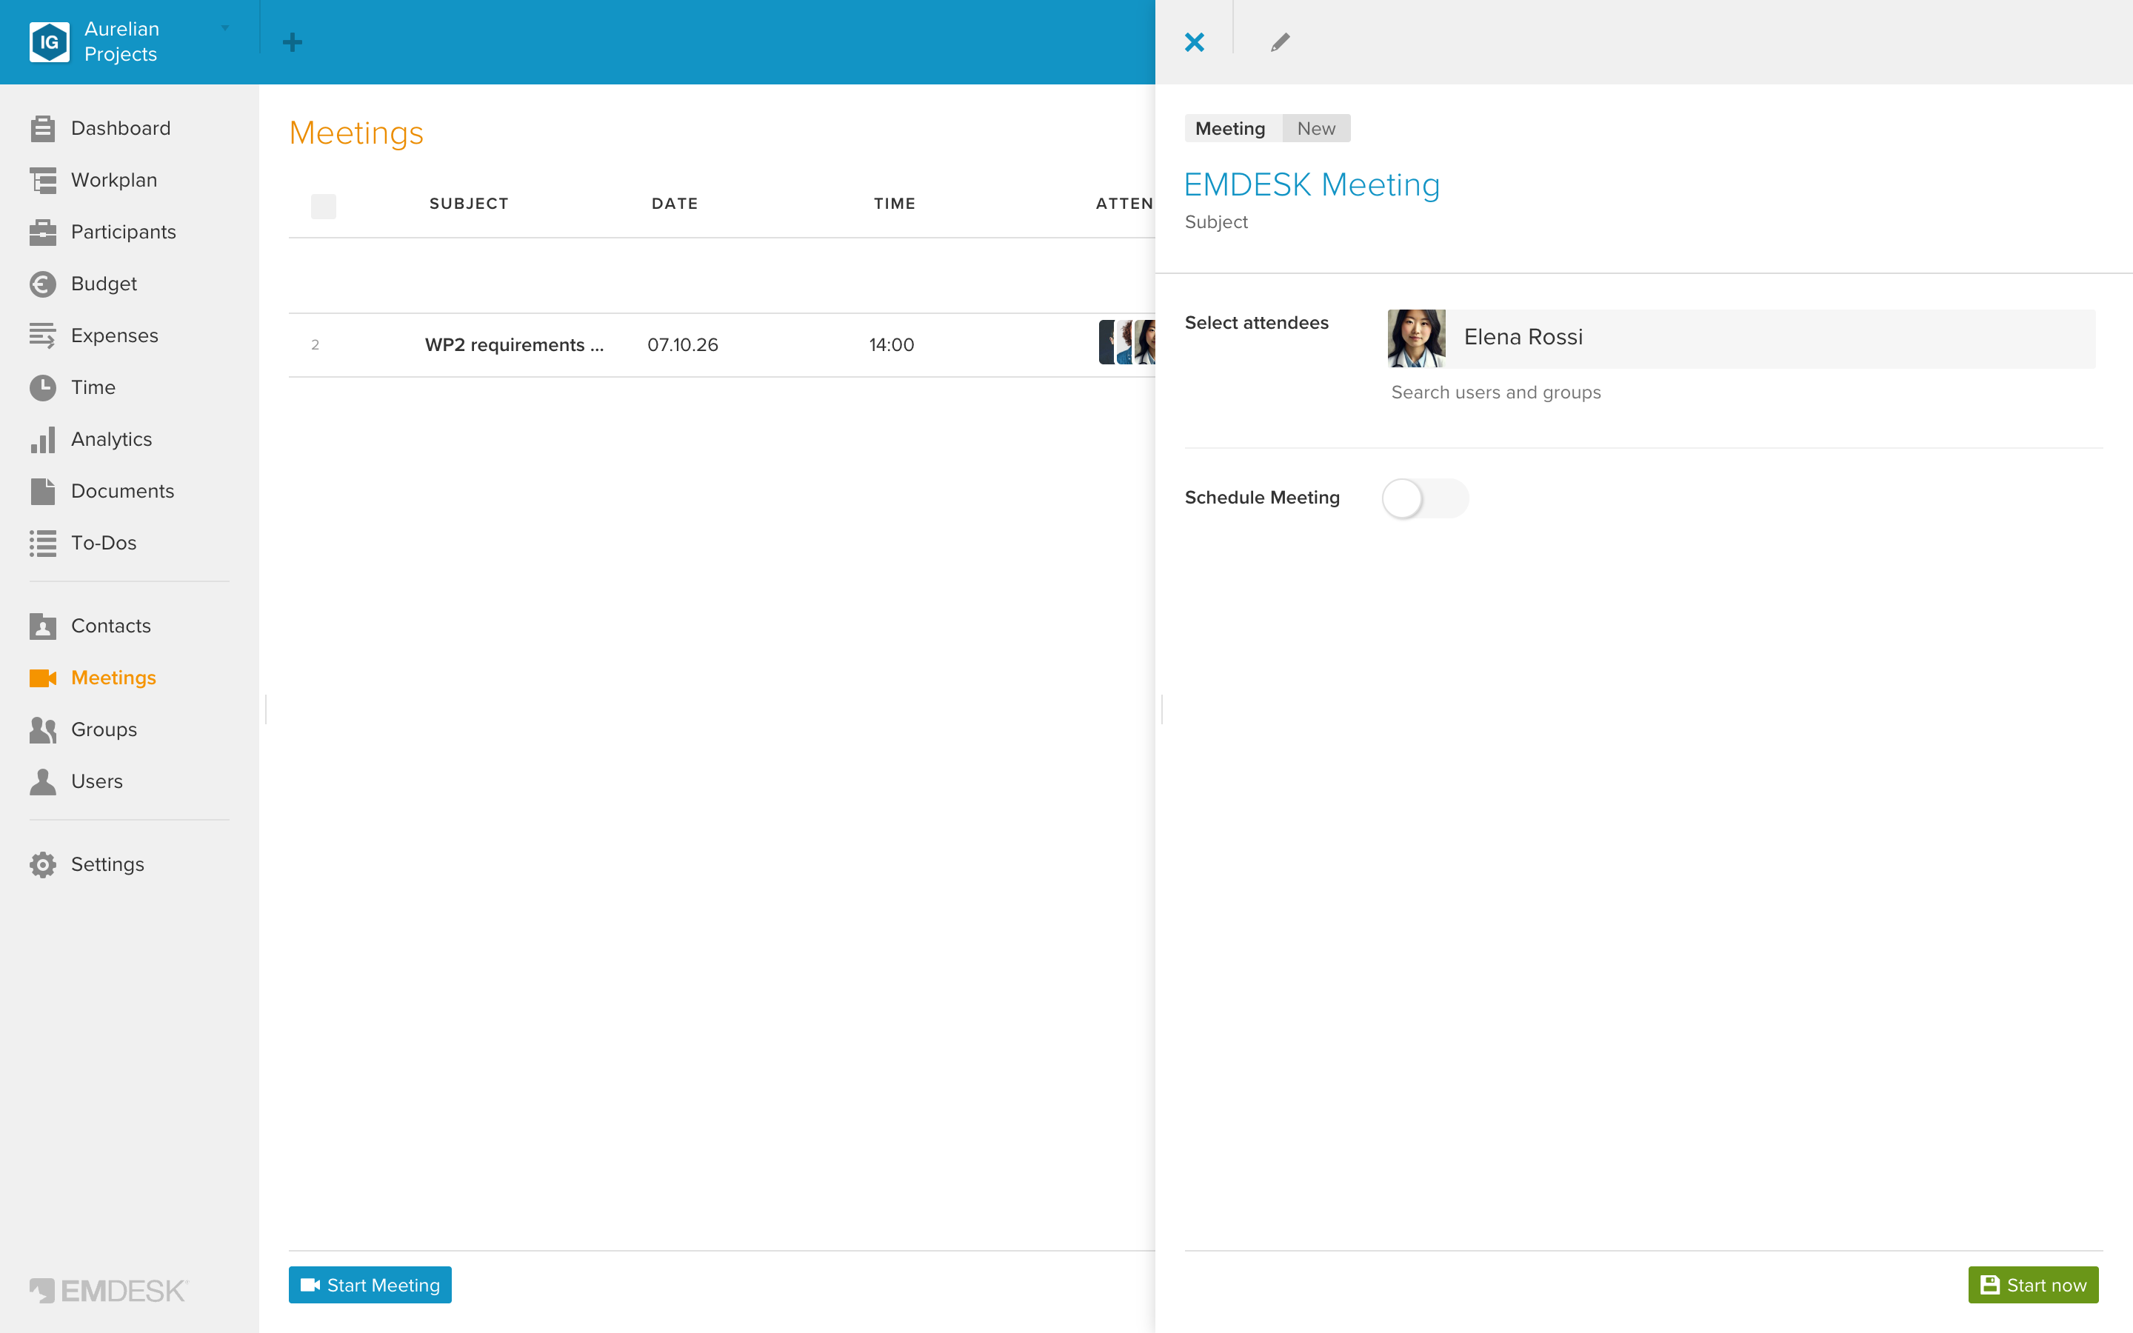Click the Users person icon
Screen dimensions: 2133x1333
[42, 782]
